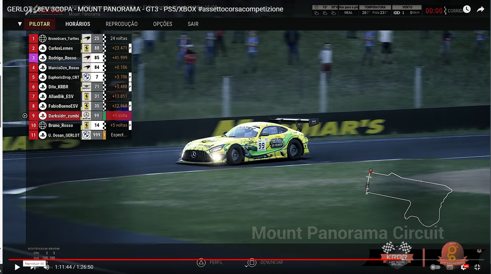Click the TEMPERATURA weather panel

(x=375, y=10)
